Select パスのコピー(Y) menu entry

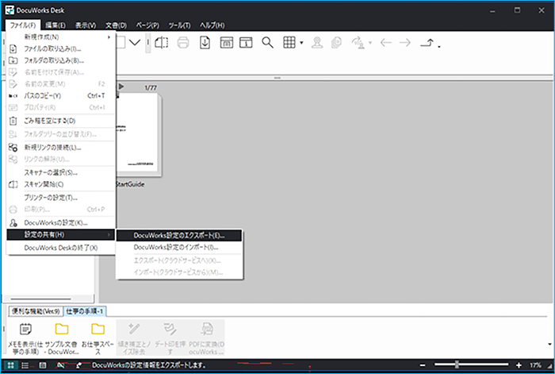pos(60,96)
